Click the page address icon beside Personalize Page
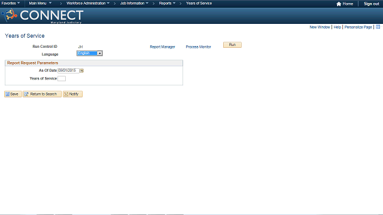The image size is (383, 215). 378,27
